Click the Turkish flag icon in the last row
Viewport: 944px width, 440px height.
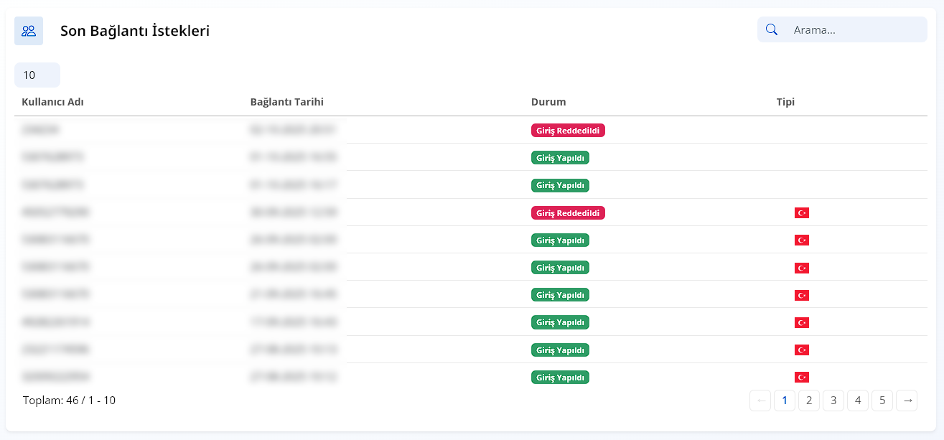pyautogui.click(x=802, y=378)
